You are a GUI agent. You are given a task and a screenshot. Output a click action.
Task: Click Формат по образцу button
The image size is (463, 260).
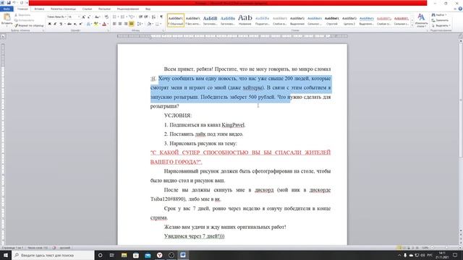click(29, 26)
